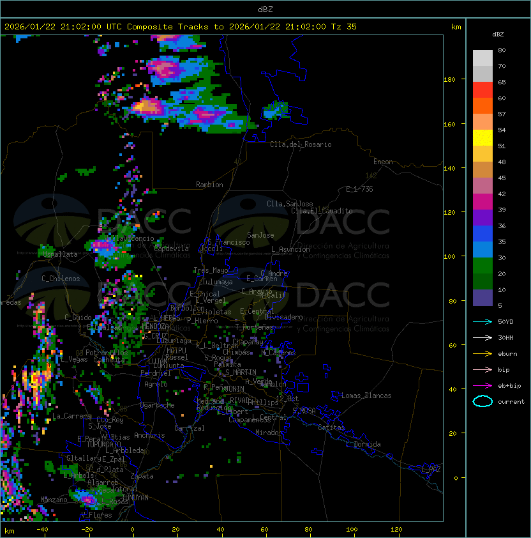Pick the light gray 80 dBZ swatch
The image size is (531, 538).
coord(482,58)
